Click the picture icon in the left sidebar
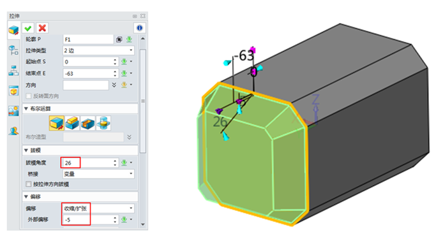The image size is (436, 239). 13,111
